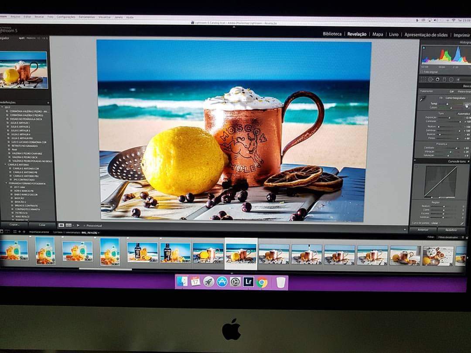This screenshot has width=471, height=353.
Task: Open the Trash in the Dock
Action: pyautogui.click(x=280, y=282)
